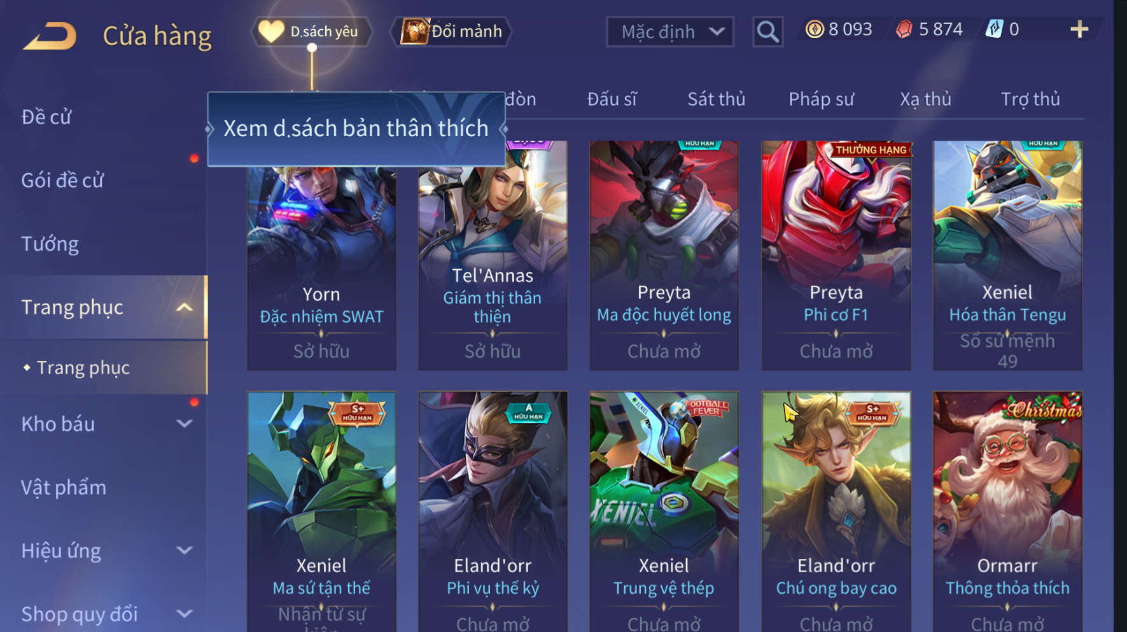The width and height of the screenshot is (1127, 632).
Task: Click the back arrow icon
Action: pyautogui.click(x=50, y=36)
